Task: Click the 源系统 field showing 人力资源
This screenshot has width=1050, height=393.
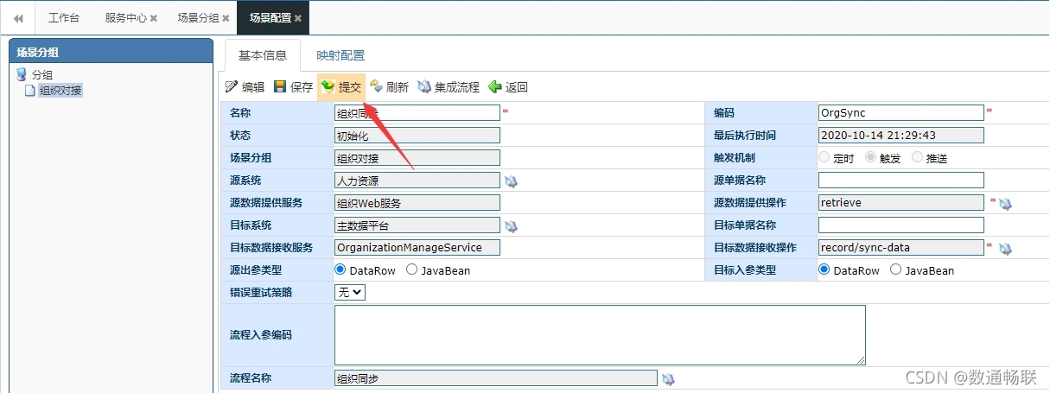Action: [417, 181]
